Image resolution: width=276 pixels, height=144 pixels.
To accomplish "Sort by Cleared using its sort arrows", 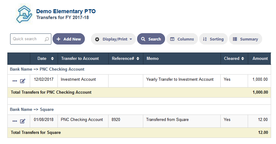I will (242, 59).
